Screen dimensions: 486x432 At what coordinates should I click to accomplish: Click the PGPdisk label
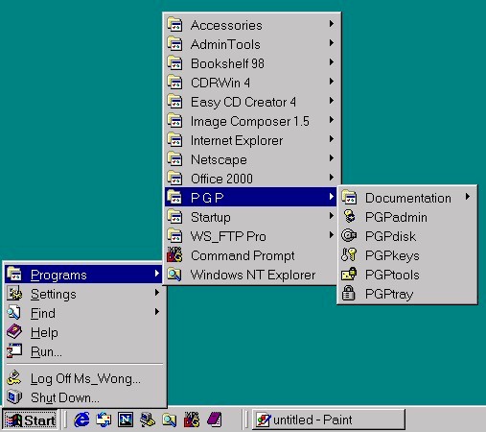pos(390,236)
